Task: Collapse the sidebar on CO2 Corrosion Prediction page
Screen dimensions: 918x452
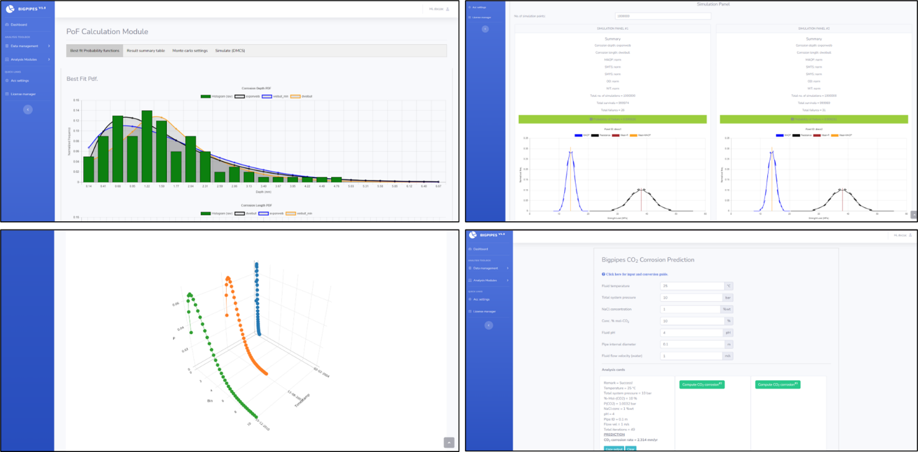Action: point(488,325)
